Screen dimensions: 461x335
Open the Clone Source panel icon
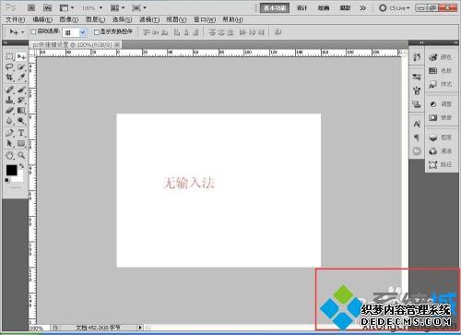[x=417, y=104]
